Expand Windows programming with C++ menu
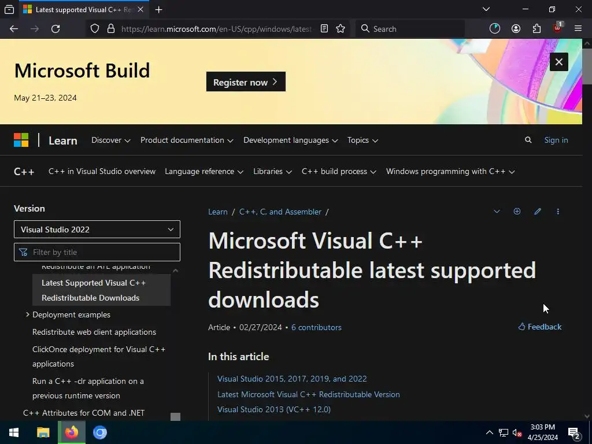 point(450,171)
